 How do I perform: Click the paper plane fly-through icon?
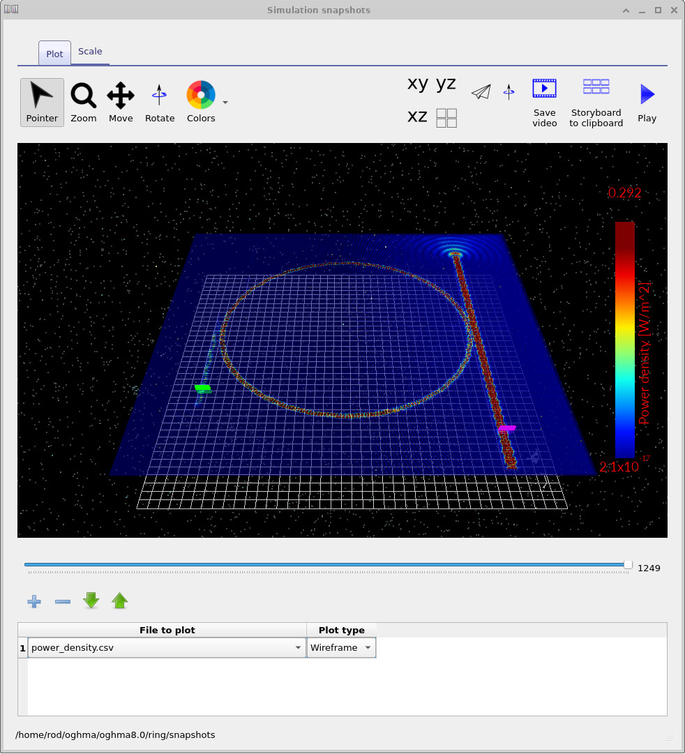point(481,91)
